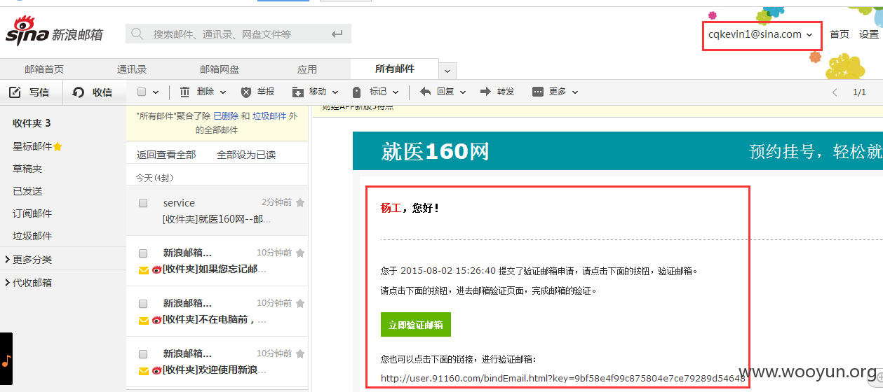Open the tab list dropdown after 所有邮件
This screenshot has width=883, height=392.
point(447,71)
